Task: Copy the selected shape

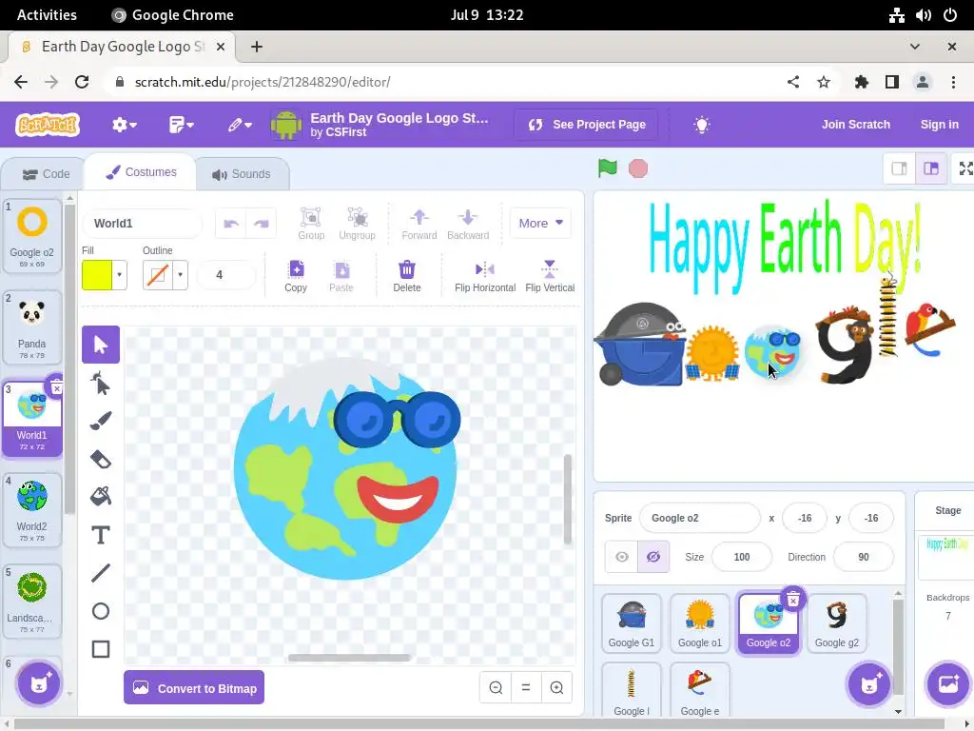Action: tap(296, 276)
